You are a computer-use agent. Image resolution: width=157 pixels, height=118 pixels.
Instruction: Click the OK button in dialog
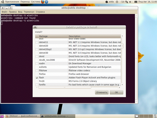pyautogui.click(x=116, y=93)
